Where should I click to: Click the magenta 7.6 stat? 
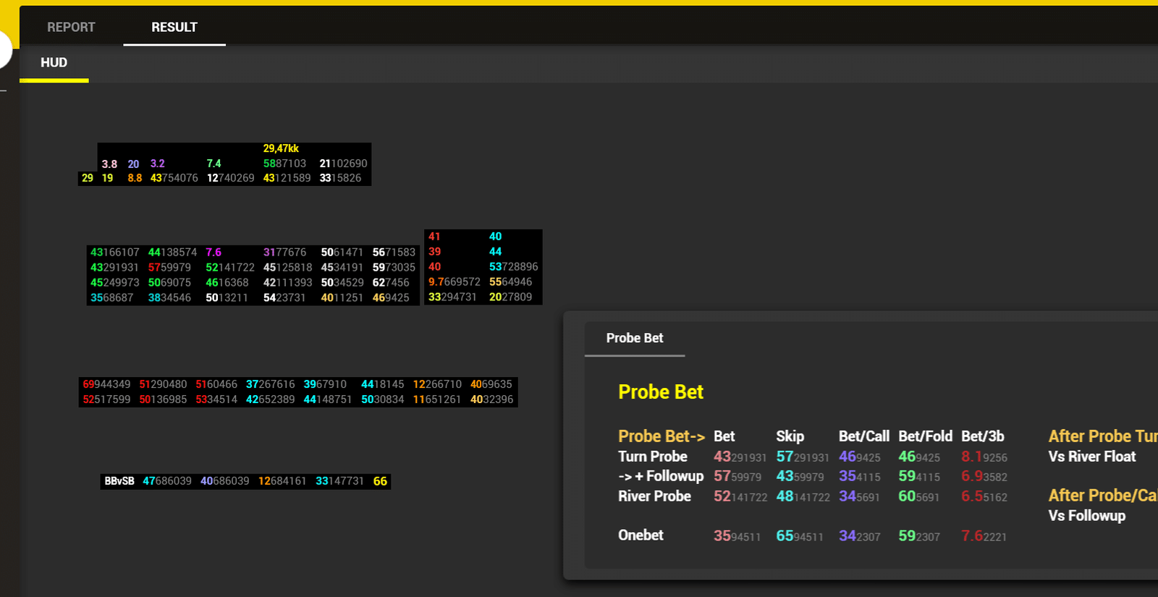[x=214, y=253]
